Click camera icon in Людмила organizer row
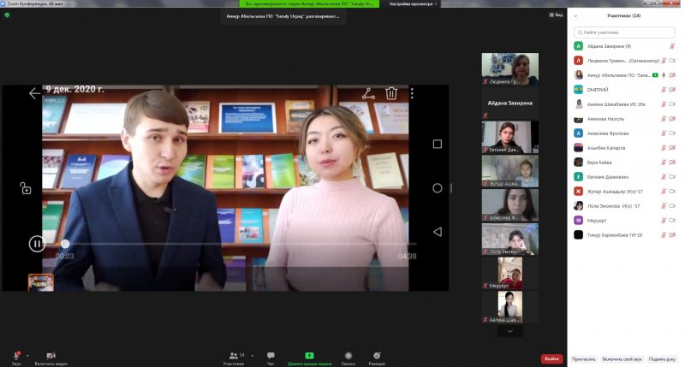Image resolution: width=685 pixels, height=367 pixels. click(x=672, y=61)
